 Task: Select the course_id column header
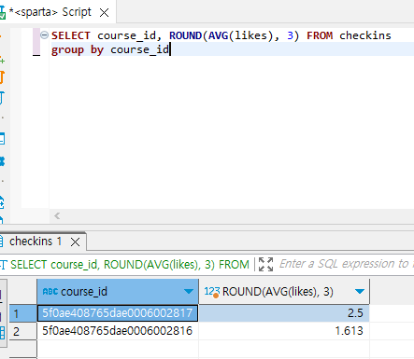click(x=118, y=292)
